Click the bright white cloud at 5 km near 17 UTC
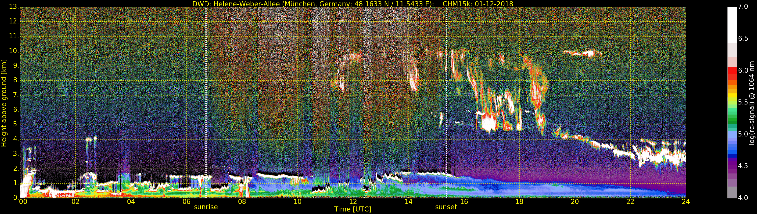The image size is (757, 214). pyautogui.click(x=489, y=122)
